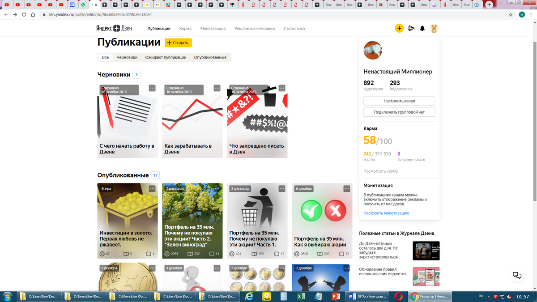Screen dimensions: 537x302
Task: Filter by Черновики tab
Action: tap(127, 57)
